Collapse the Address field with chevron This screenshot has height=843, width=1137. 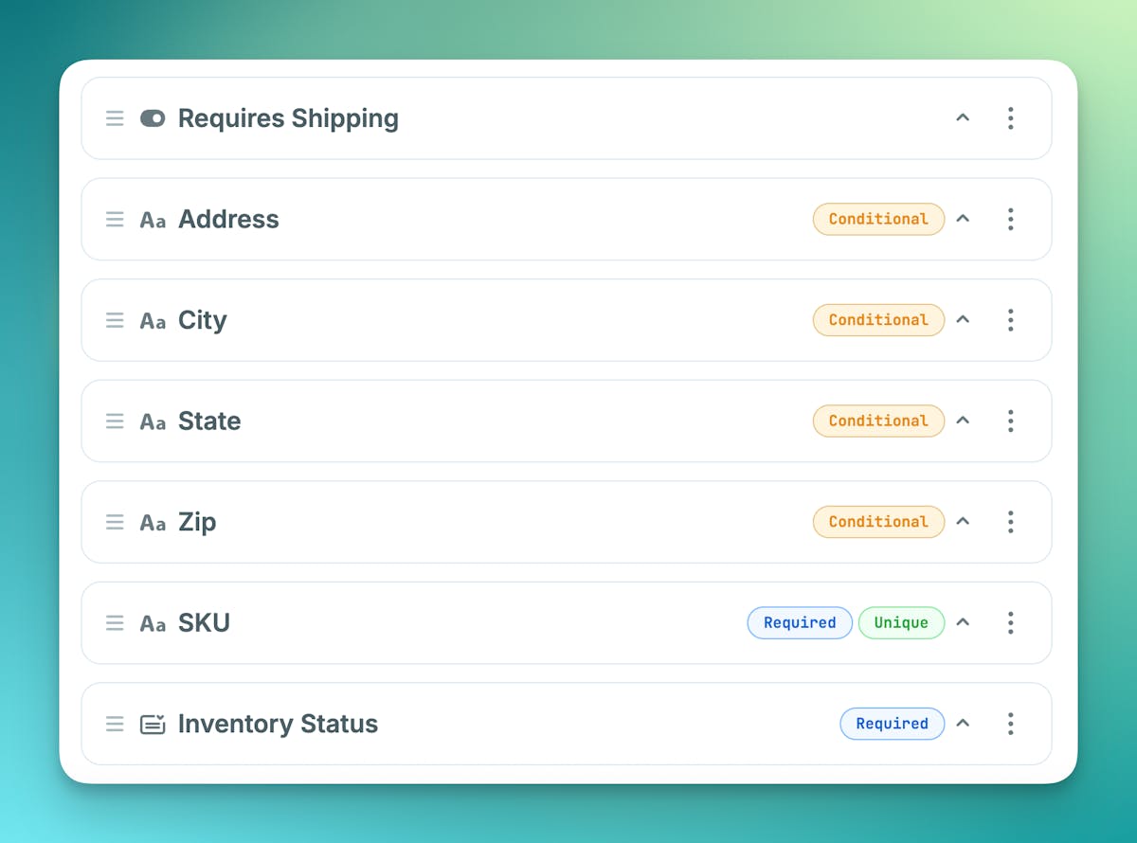pyautogui.click(x=963, y=219)
